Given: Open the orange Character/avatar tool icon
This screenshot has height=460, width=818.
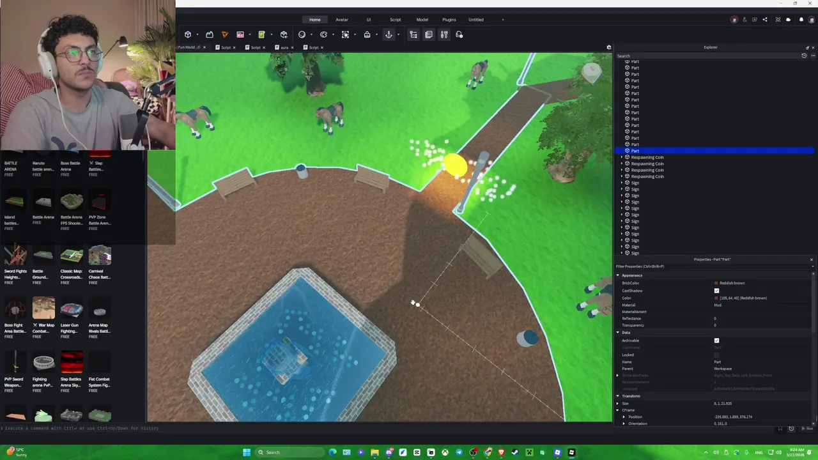Looking at the screenshot, I should [224, 34].
